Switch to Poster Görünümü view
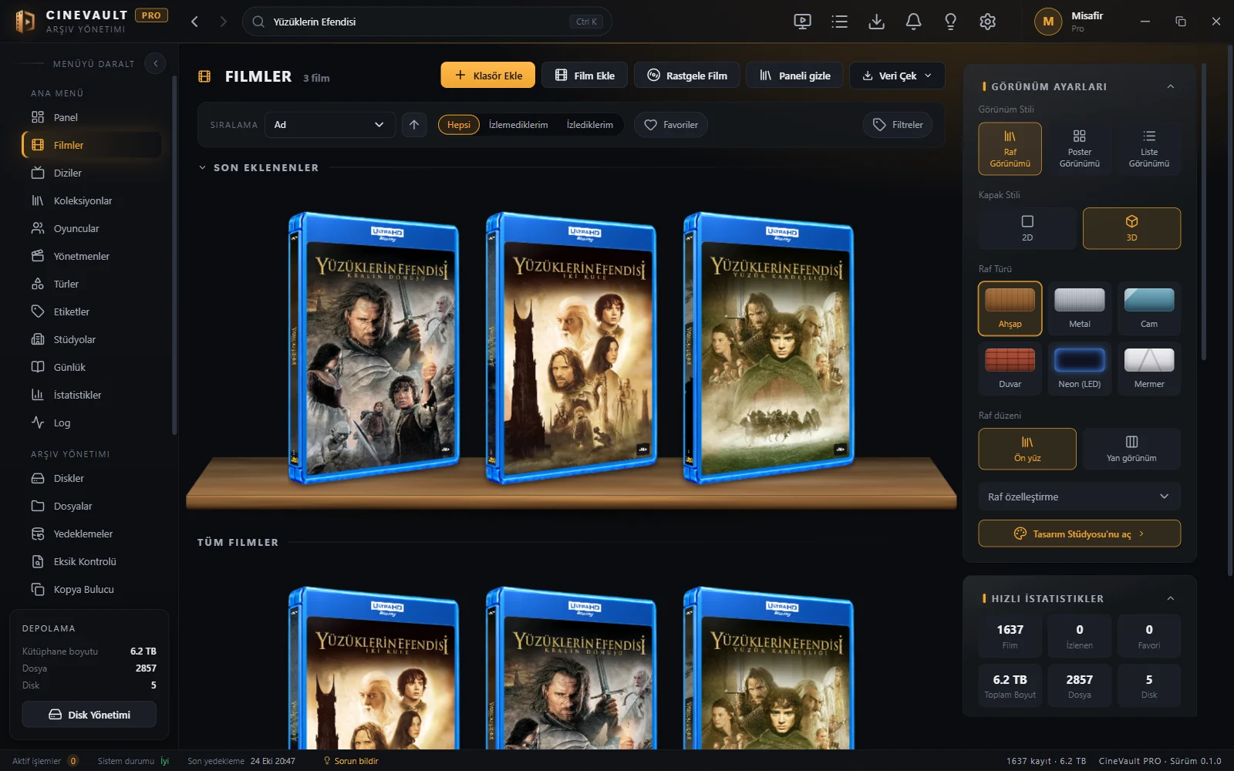Viewport: 1234px width, 771px height. (x=1080, y=149)
